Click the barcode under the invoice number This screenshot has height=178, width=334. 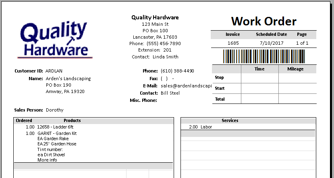[x=264, y=56]
